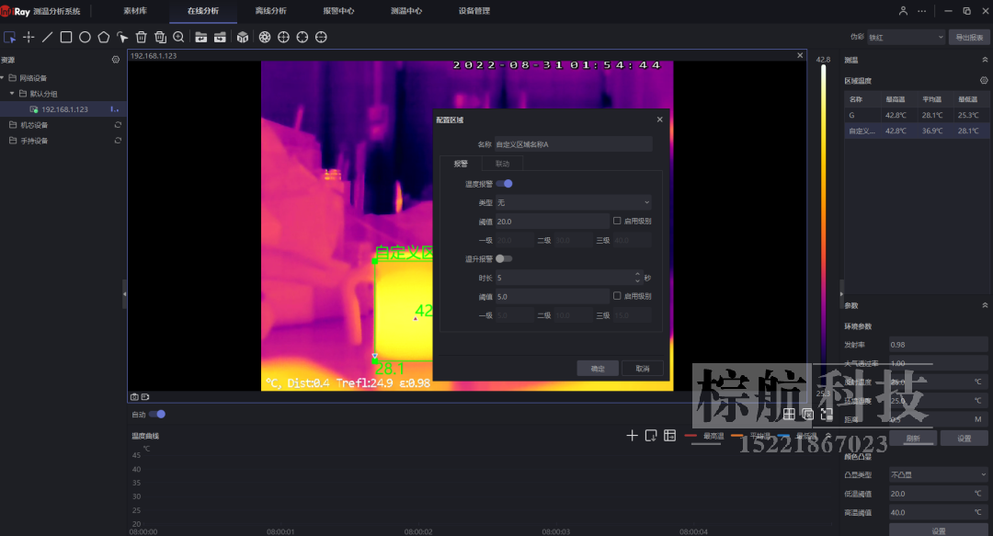Edit the region name field in dialog
Viewport: 993px width, 536px height.
point(573,144)
